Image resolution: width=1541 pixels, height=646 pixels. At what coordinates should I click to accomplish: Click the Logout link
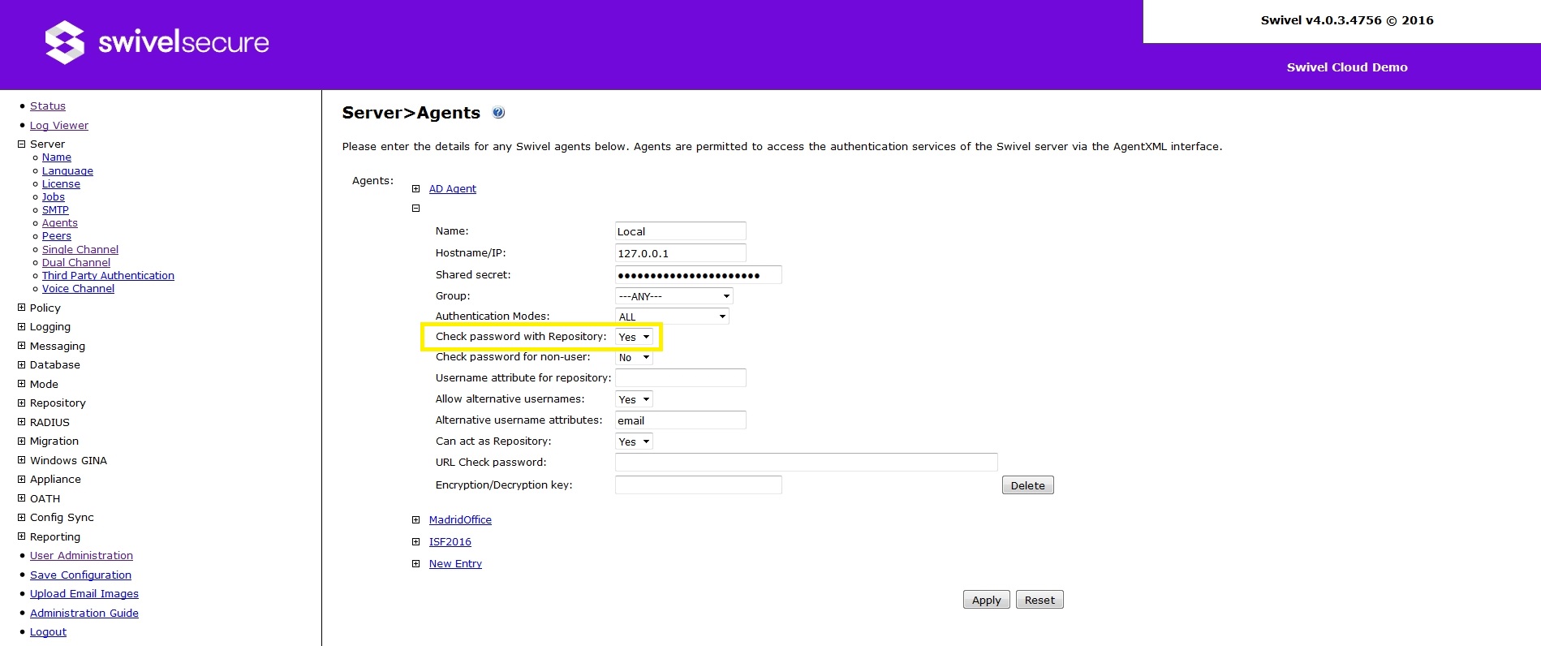pyautogui.click(x=48, y=632)
